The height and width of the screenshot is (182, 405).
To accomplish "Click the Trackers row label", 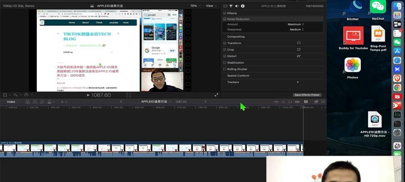I will click(233, 82).
